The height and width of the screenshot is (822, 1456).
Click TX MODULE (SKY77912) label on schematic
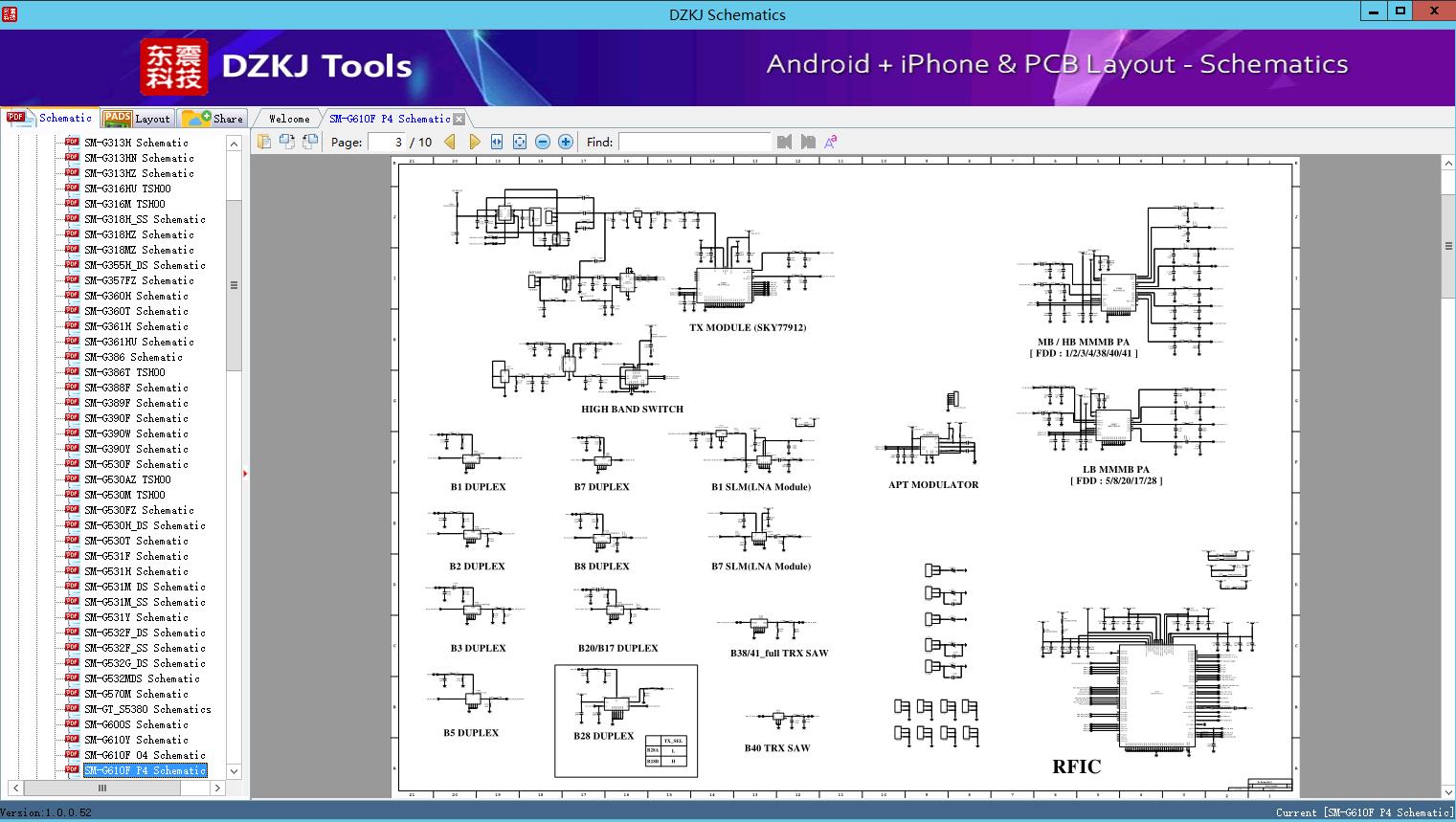click(748, 327)
